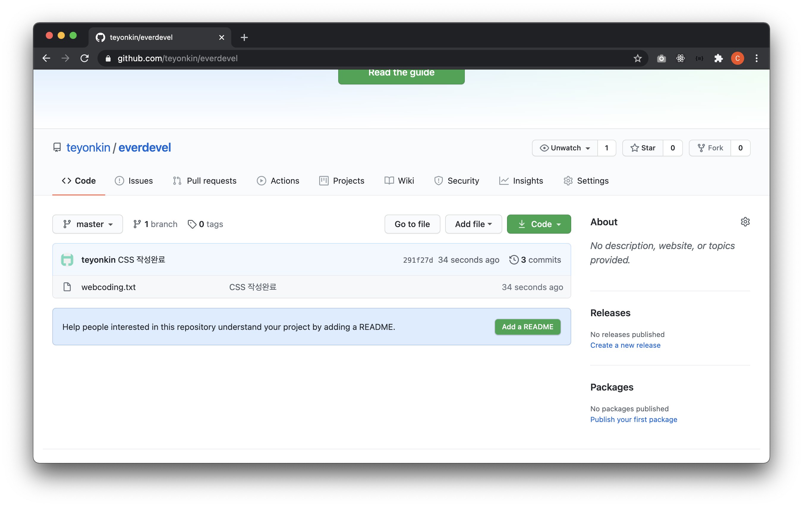Switch to the Insights tab

tap(521, 180)
